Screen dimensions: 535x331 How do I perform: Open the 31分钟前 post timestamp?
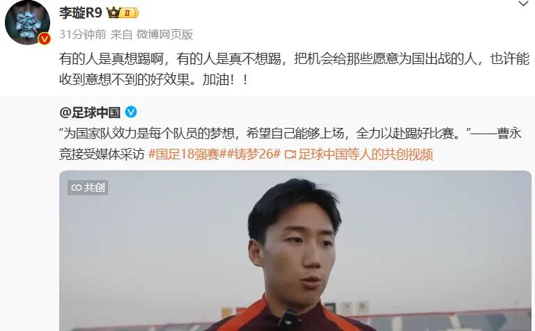click(x=83, y=34)
